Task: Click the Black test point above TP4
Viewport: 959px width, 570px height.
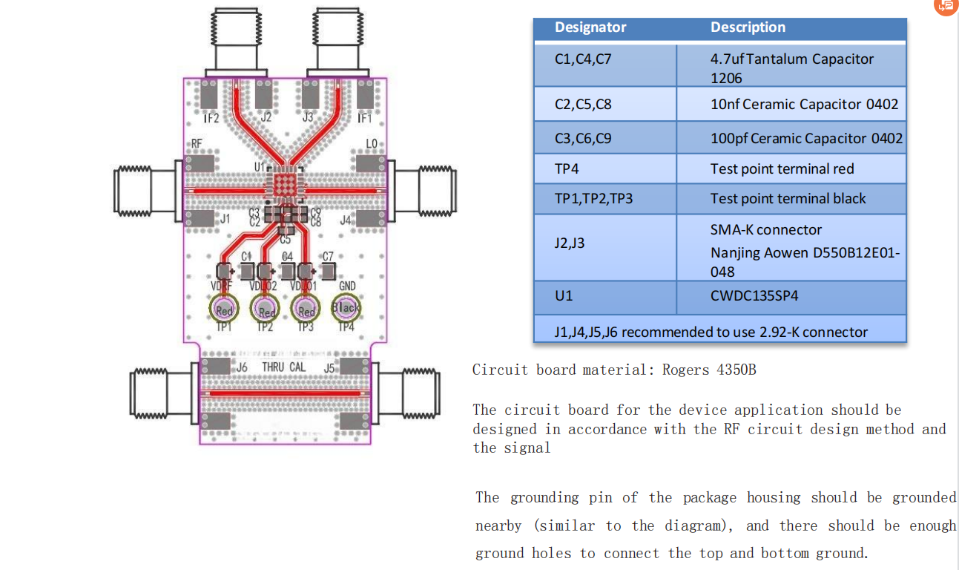Action: pos(346,307)
